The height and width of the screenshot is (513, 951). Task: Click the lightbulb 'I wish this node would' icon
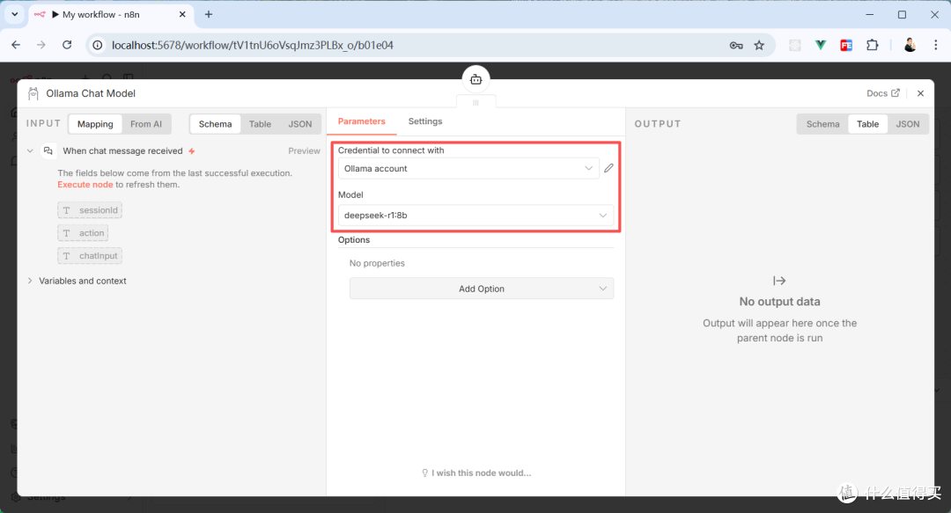tap(425, 473)
